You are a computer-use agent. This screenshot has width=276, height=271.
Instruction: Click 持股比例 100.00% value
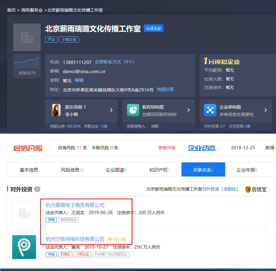[73, 126]
